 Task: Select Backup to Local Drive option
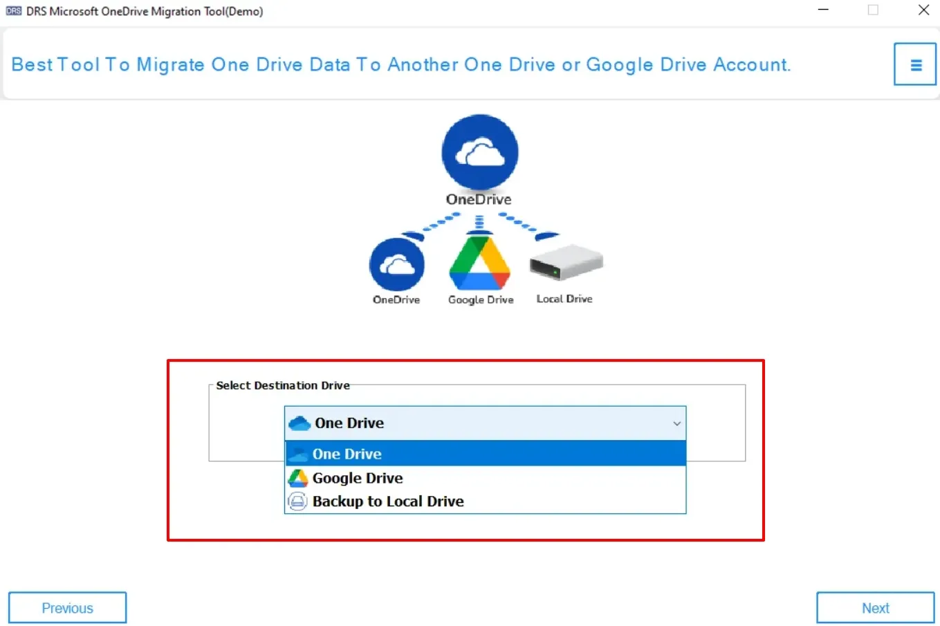(x=388, y=501)
